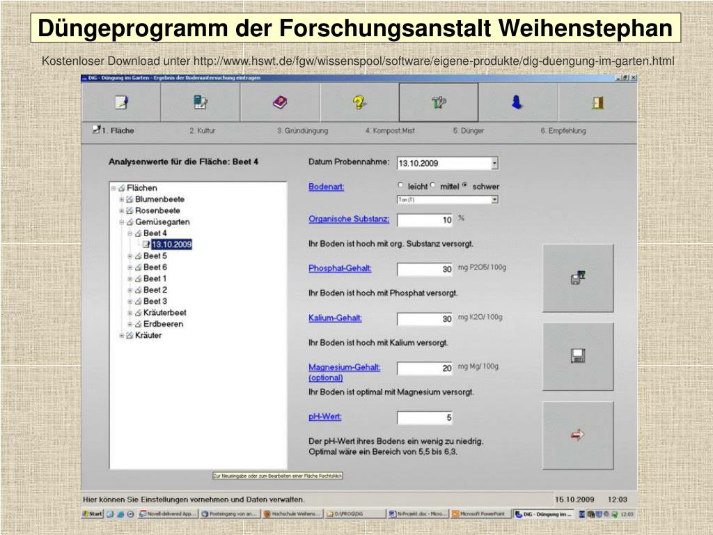Open the D:\PROG\DIG folder taskbar item

point(355,514)
